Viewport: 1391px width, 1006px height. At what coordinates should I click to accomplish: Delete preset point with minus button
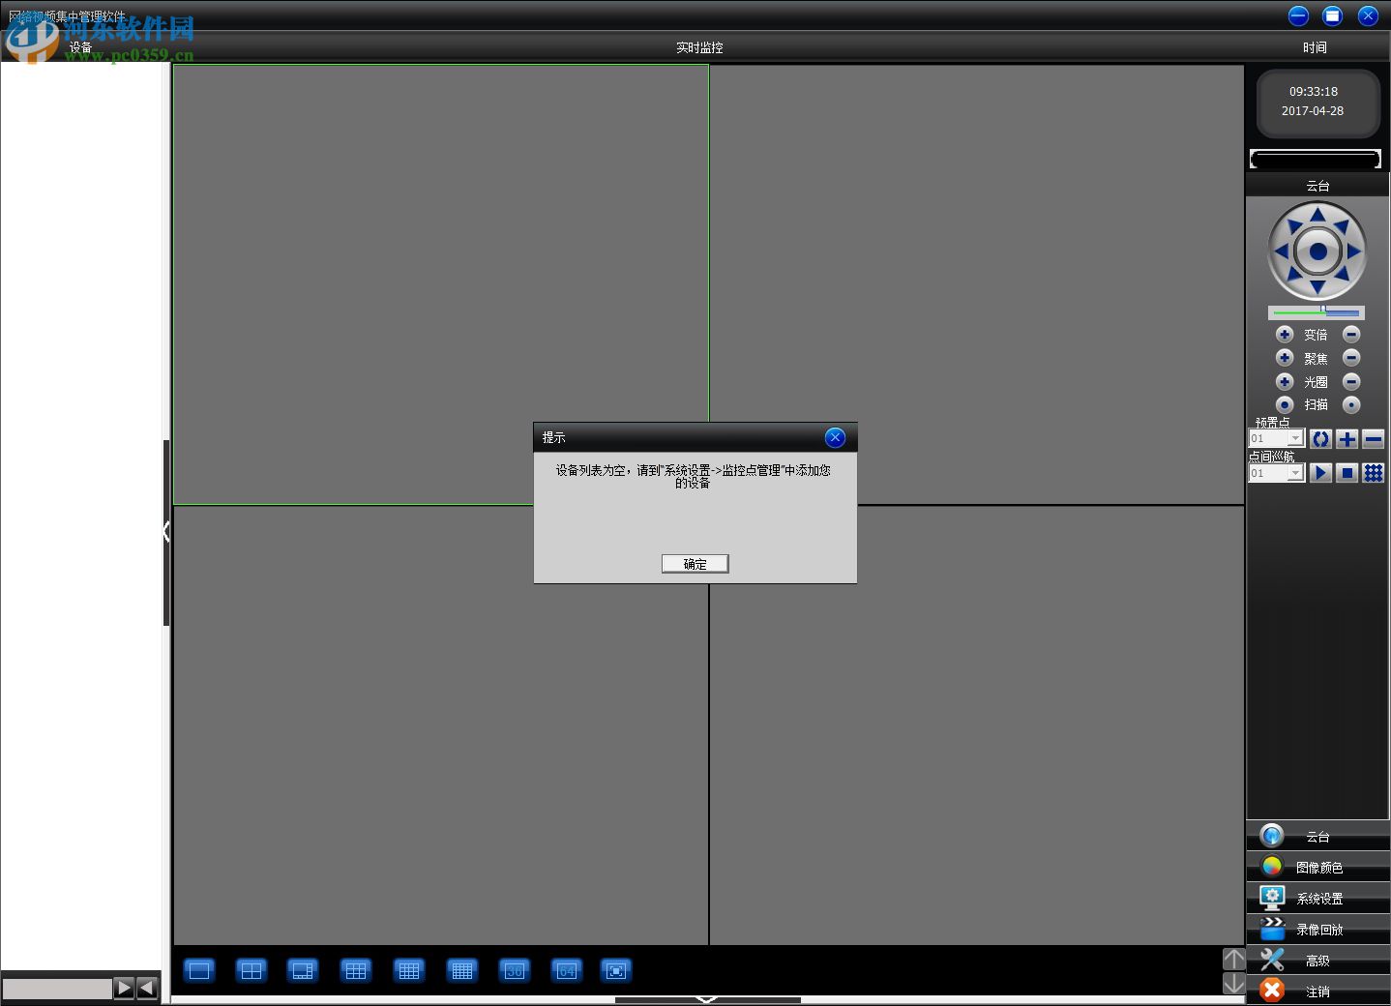point(1373,439)
